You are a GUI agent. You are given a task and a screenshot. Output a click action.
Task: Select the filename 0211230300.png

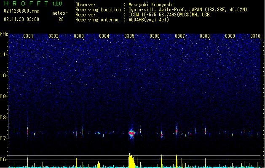click(21, 11)
